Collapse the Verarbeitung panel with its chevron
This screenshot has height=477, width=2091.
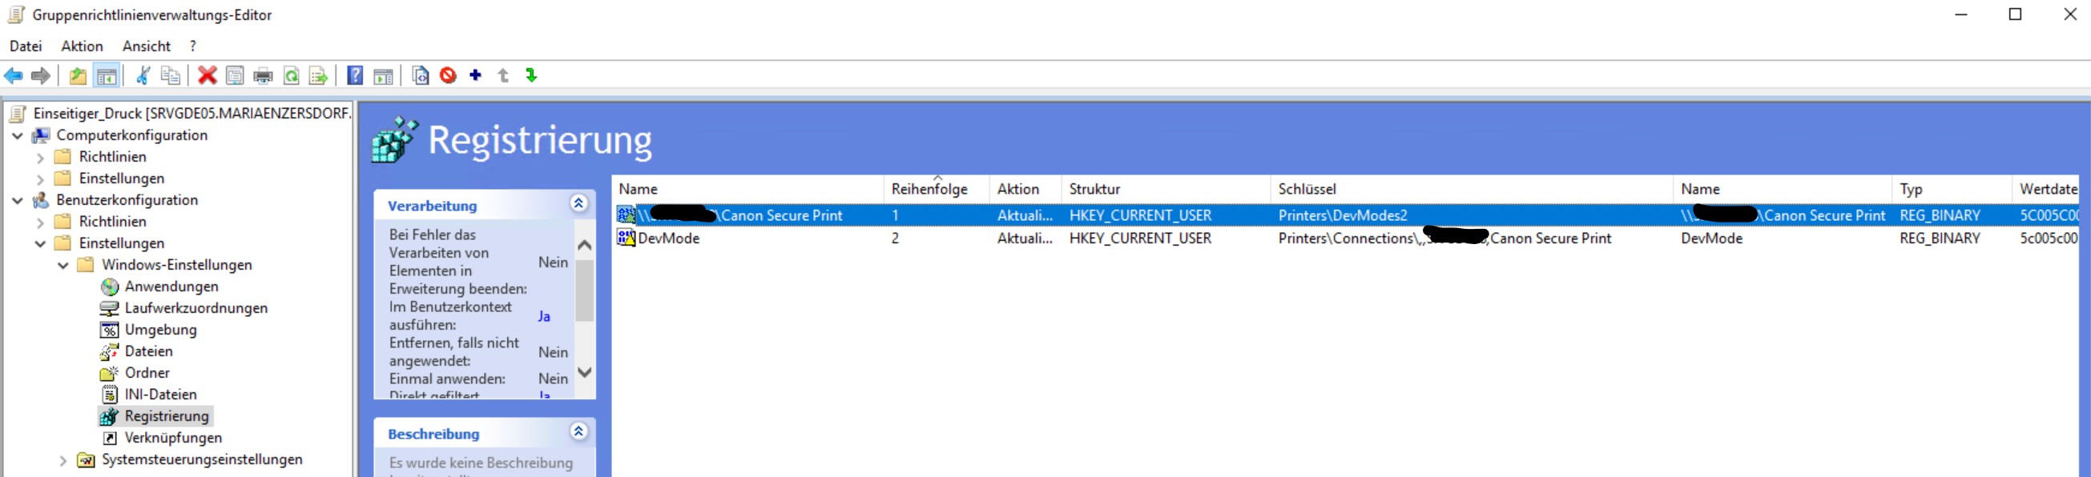click(578, 203)
